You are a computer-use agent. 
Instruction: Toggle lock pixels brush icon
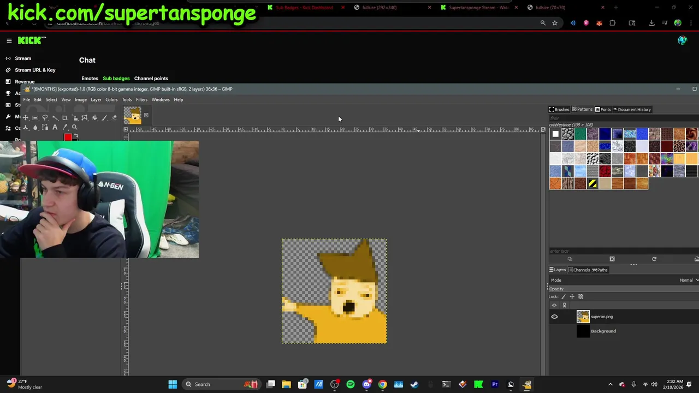click(564, 296)
